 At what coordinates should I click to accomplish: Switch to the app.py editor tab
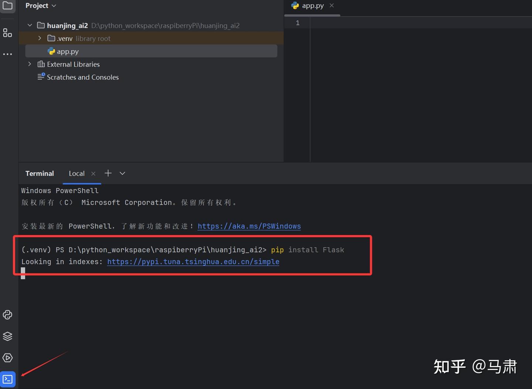pos(312,6)
